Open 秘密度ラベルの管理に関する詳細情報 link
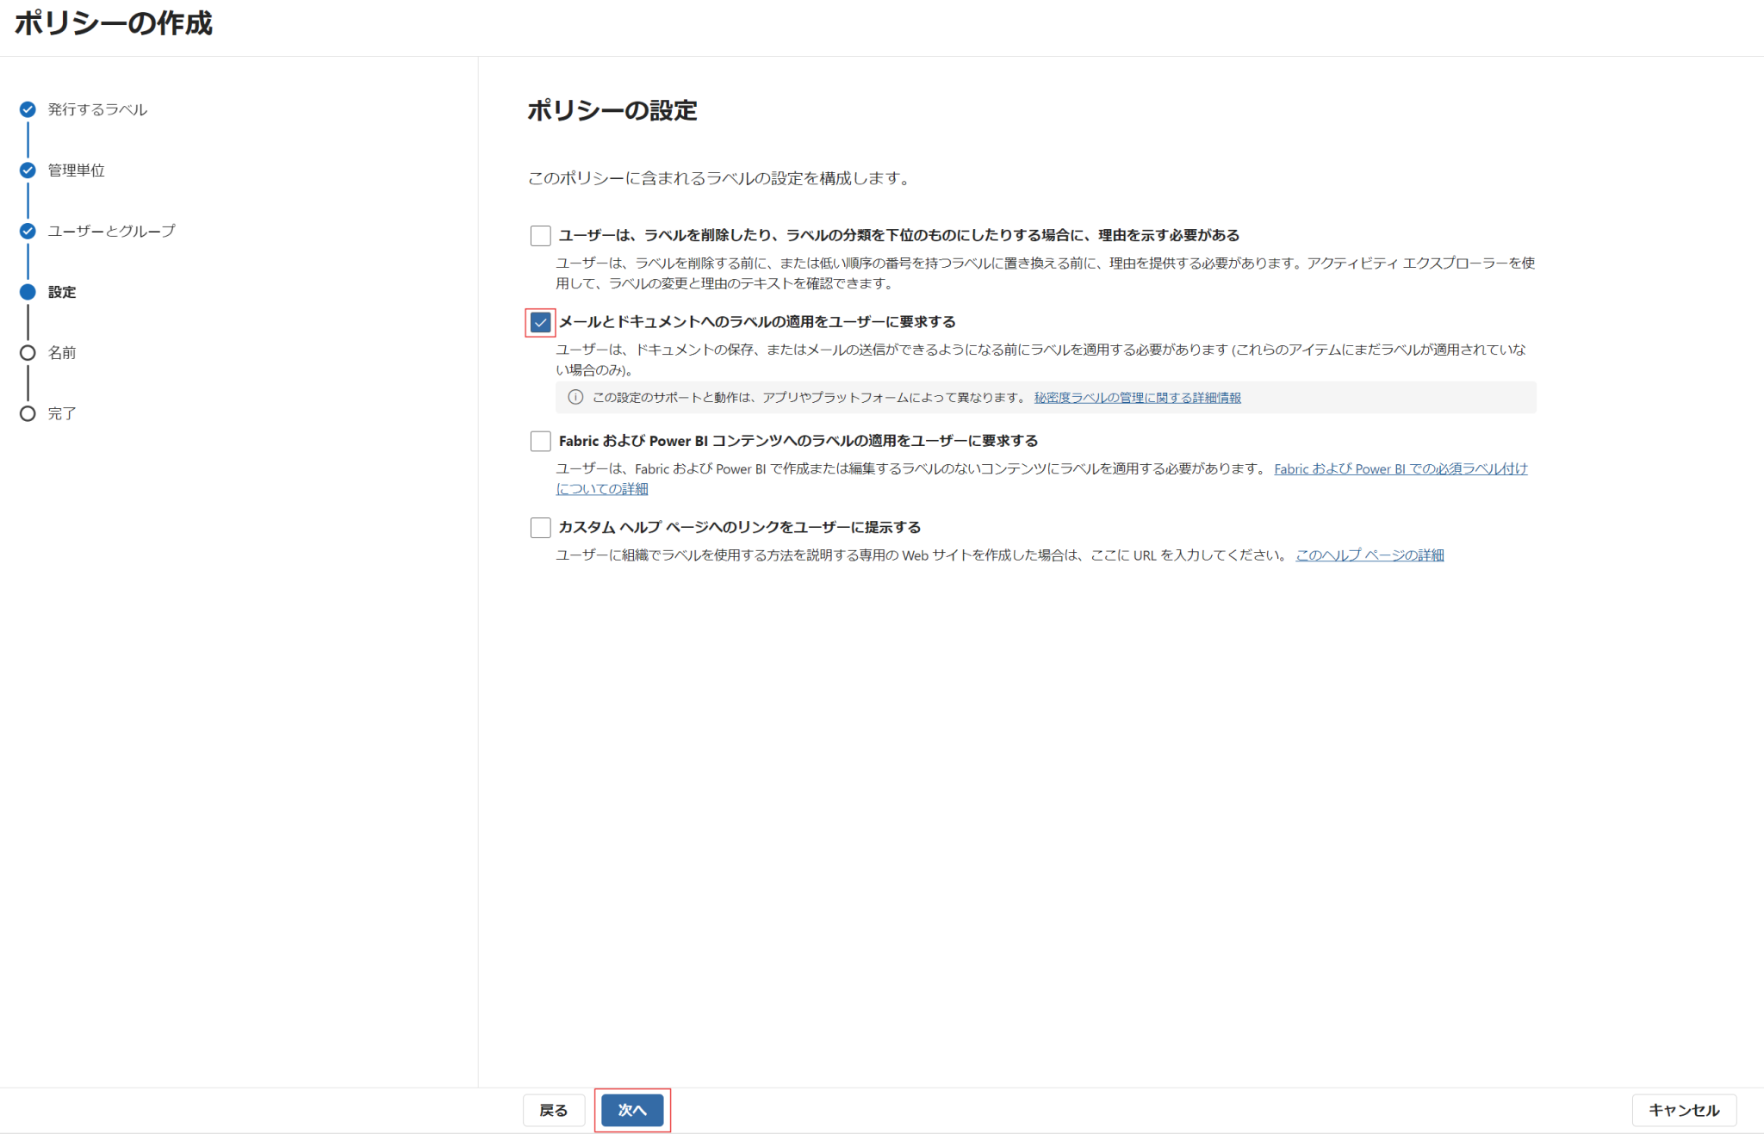 1135,397
